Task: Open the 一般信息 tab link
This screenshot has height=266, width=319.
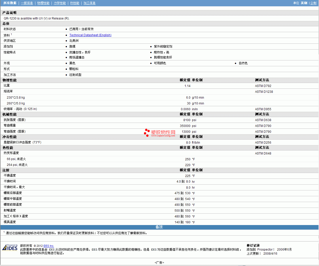Action: click(x=27, y=3)
